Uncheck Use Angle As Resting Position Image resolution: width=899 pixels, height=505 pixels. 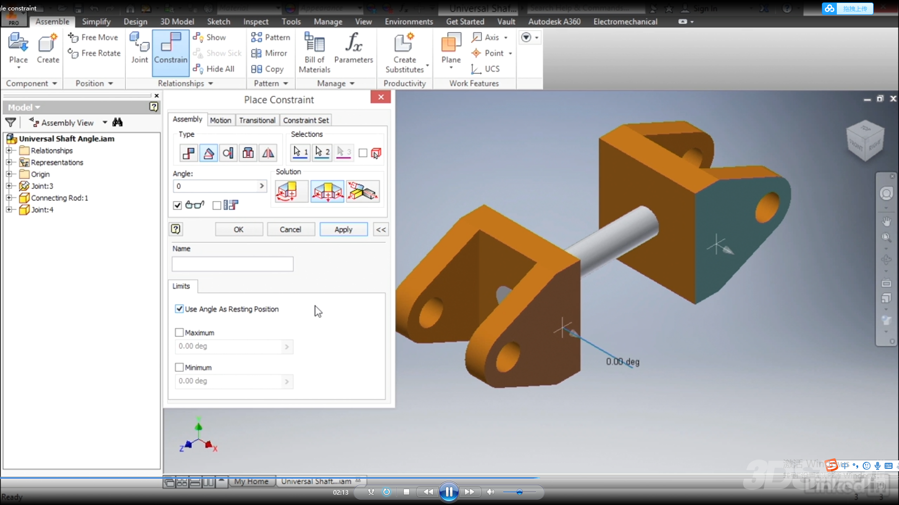click(x=180, y=309)
